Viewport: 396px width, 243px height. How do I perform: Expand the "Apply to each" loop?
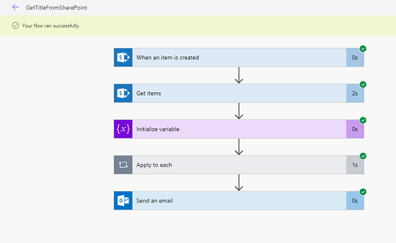point(238,165)
